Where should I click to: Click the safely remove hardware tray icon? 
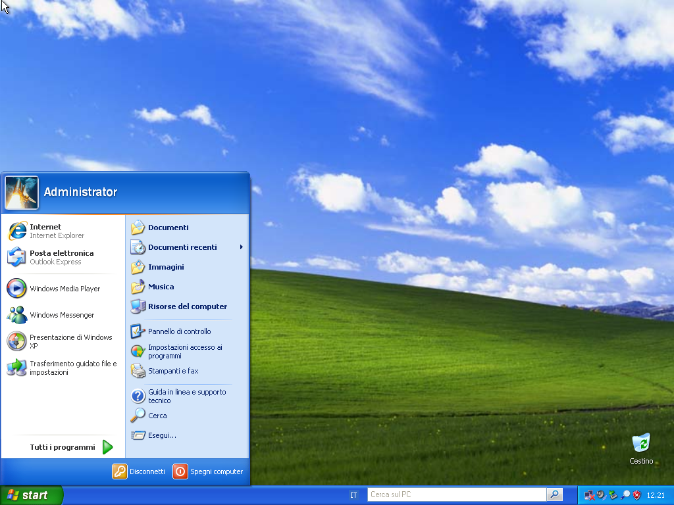coord(613,495)
